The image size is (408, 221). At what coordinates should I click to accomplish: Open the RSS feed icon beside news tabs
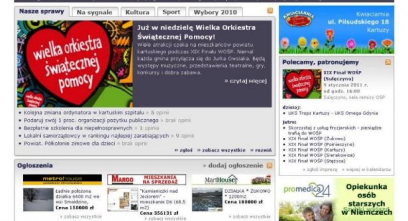[270, 11]
